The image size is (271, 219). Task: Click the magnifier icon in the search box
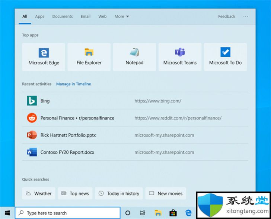click(x=21, y=213)
